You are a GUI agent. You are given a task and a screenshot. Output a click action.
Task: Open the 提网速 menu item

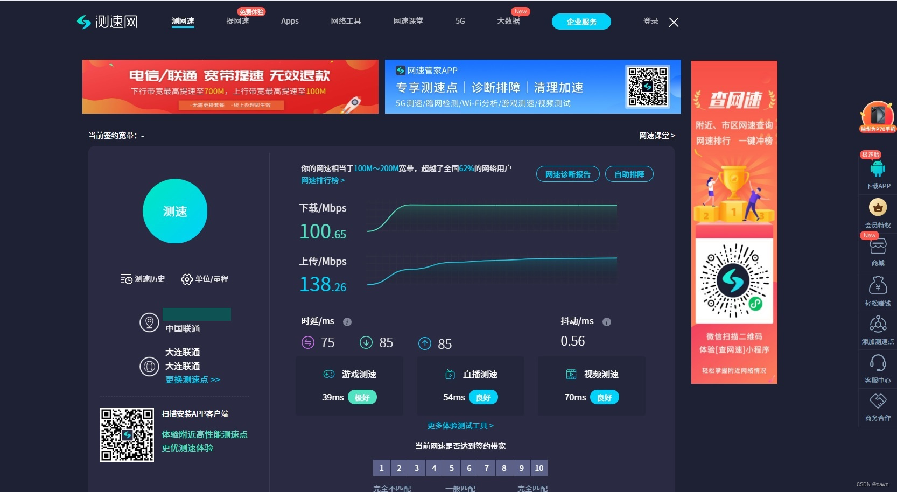point(237,21)
